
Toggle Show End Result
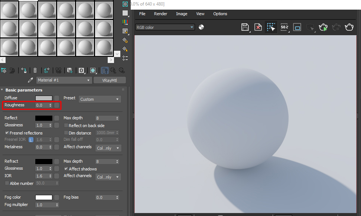105,70
